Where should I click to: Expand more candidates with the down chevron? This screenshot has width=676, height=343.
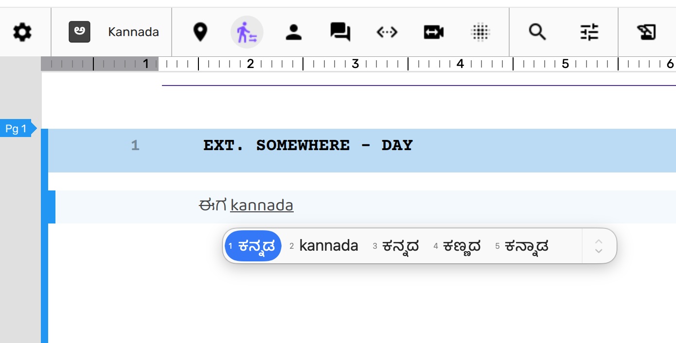(599, 251)
